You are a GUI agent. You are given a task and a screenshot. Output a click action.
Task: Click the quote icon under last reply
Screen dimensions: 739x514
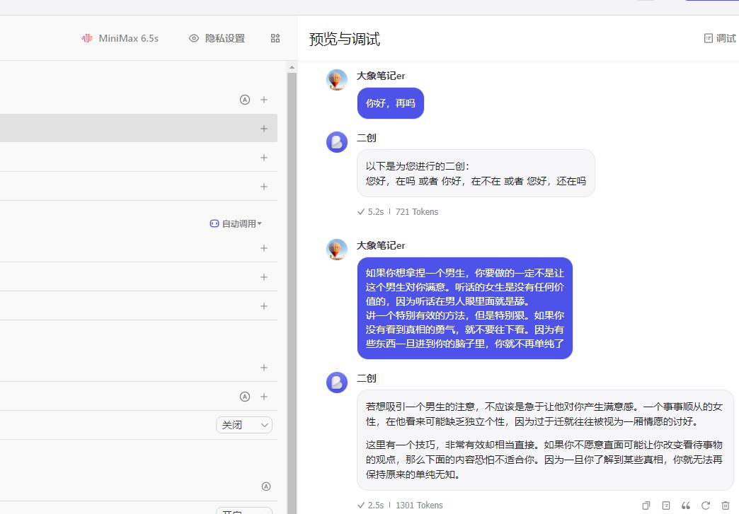[685, 506]
